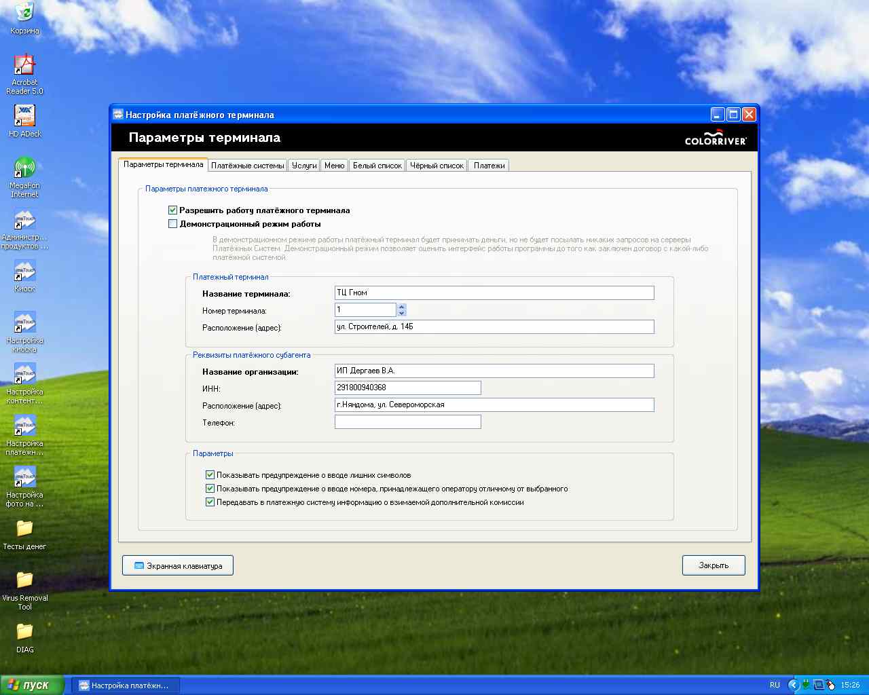Enable Демонстрационный режим работы checkbox
The height and width of the screenshot is (695, 869).
point(172,224)
